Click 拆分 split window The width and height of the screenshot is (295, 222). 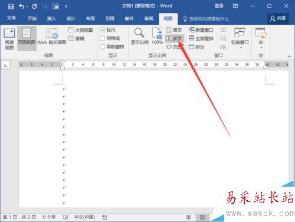tap(196, 47)
